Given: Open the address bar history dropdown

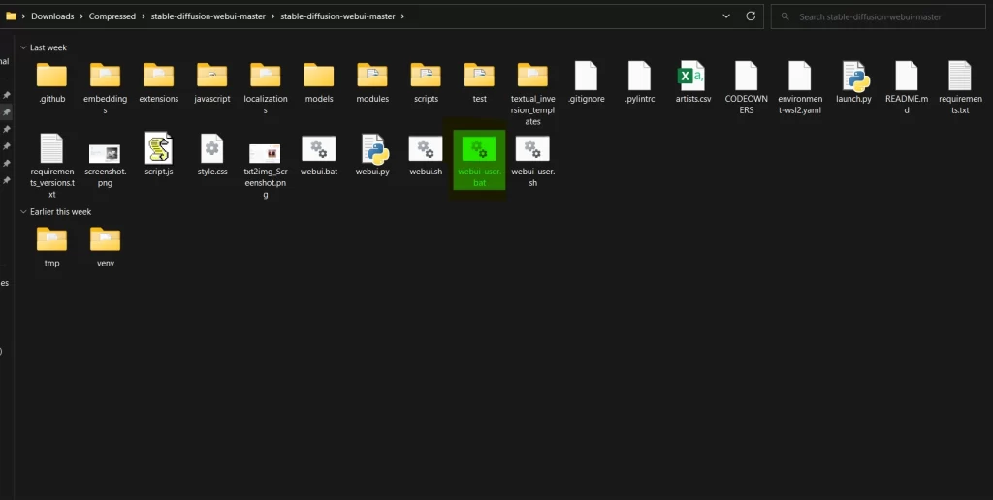Looking at the screenshot, I should (726, 16).
